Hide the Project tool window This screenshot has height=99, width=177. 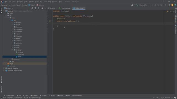pos(45,8)
